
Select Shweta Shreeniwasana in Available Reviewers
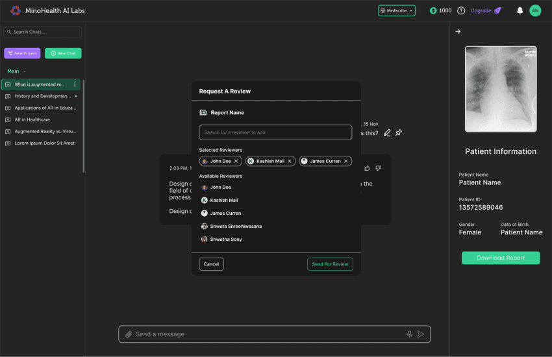pyautogui.click(x=232, y=226)
